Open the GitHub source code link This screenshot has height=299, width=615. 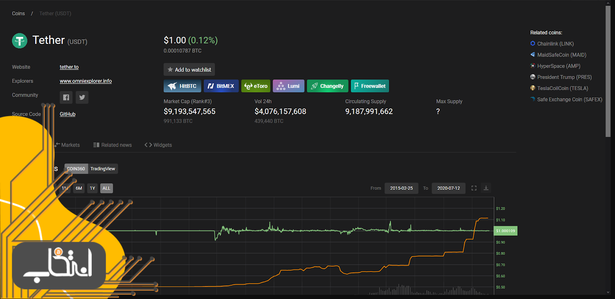(x=68, y=114)
